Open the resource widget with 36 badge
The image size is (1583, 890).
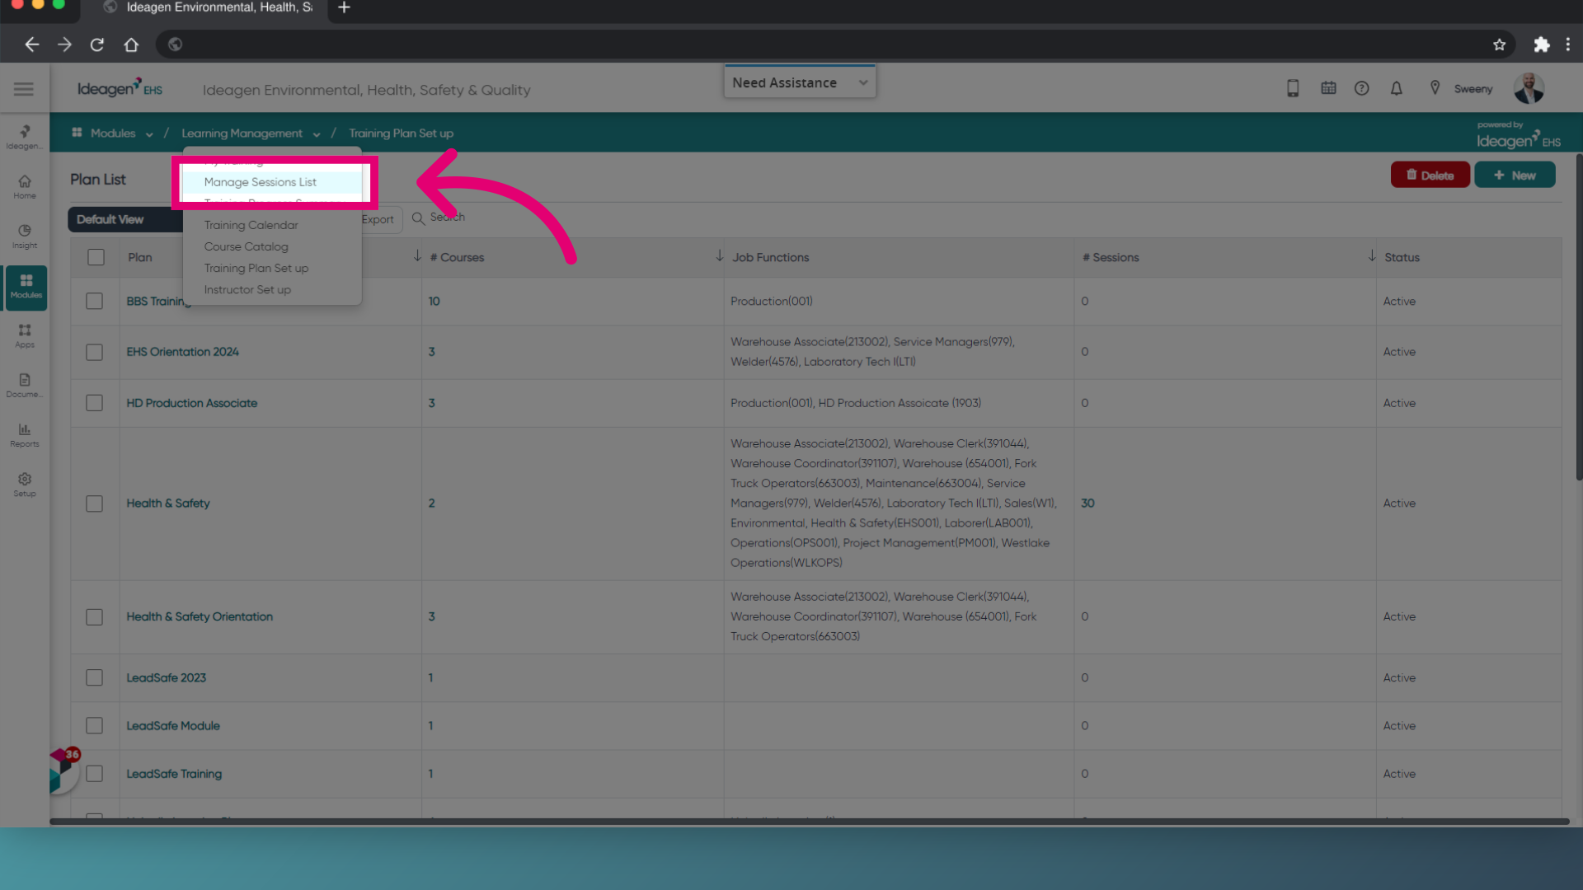[x=64, y=771]
